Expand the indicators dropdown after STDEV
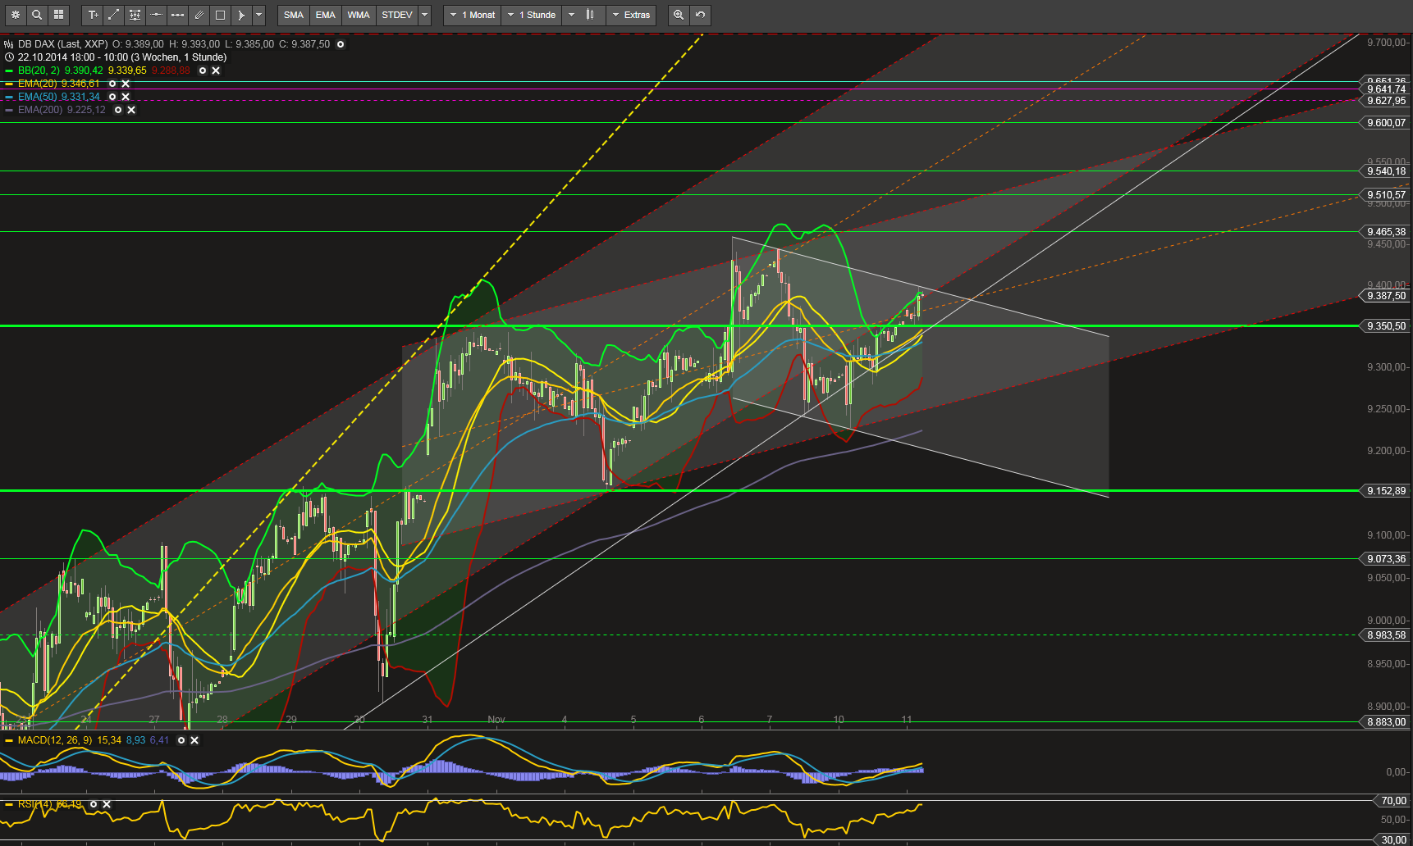This screenshot has width=1413, height=846. (x=425, y=15)
